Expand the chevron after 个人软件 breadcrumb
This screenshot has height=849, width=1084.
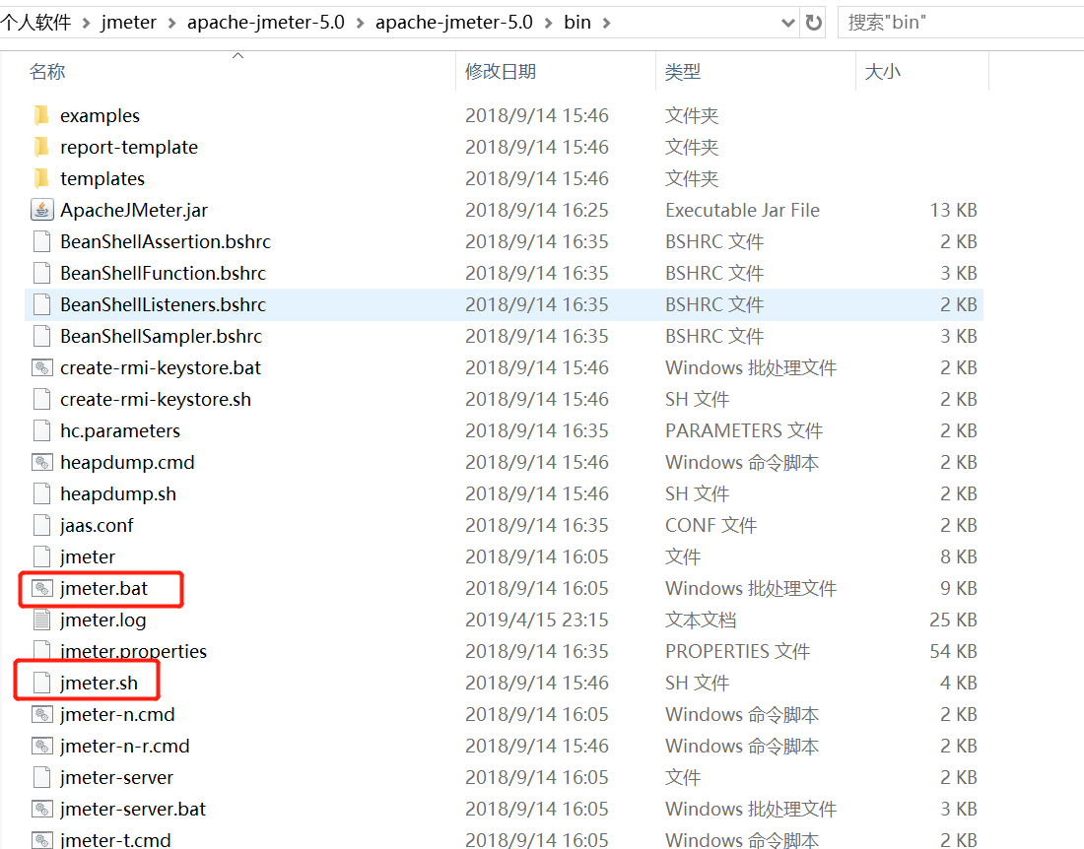[87, 23]
